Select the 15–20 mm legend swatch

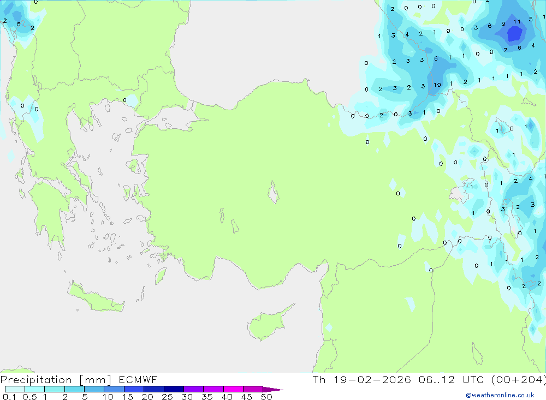click(134, 389)
